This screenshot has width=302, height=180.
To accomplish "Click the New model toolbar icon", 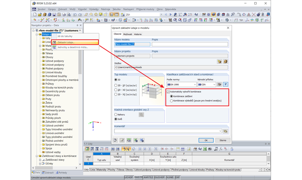I will tap(35, 15).
